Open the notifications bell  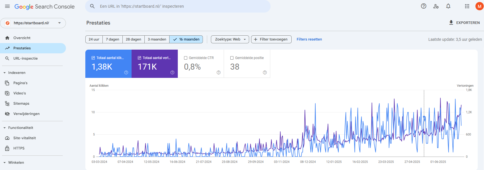pyautogui.click(x=448, y=6)
